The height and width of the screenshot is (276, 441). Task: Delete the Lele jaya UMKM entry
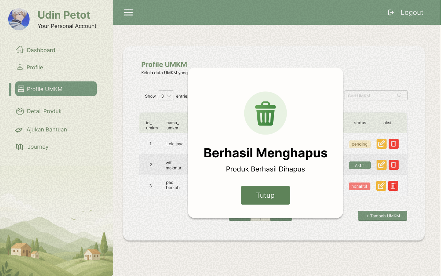[393, 144]
